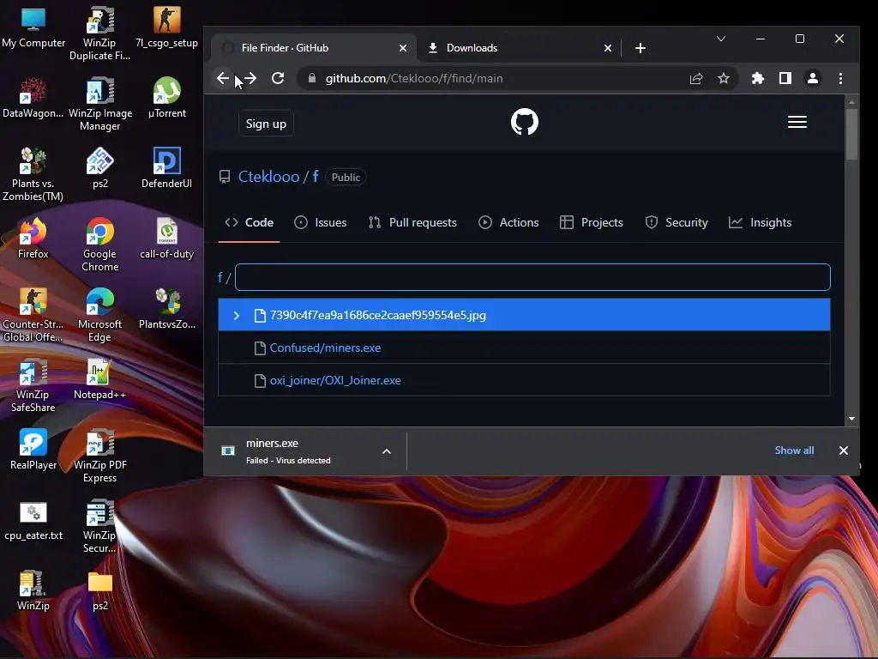Image resolution: width=878 pixels, height=659 pixels.
Task: Select the DefenderUI desktop icon
Action: tap(167, 168)
